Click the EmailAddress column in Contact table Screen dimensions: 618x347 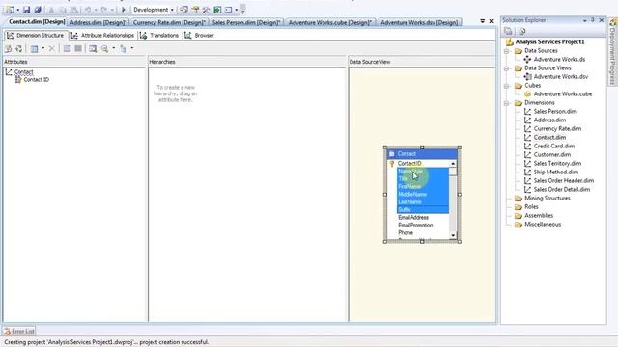click(413, 218)
